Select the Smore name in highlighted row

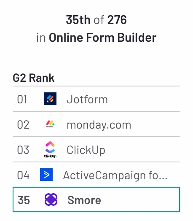[84, 200]
